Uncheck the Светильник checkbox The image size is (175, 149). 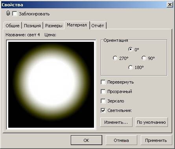(103, 110)
